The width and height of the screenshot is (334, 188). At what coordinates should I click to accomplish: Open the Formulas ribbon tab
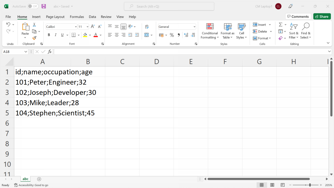[x=77, y=17]
